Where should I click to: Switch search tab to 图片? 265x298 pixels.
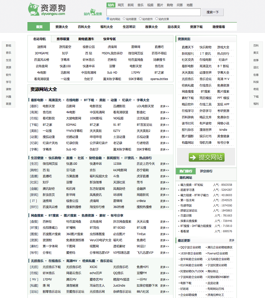(x=160, y=5)
